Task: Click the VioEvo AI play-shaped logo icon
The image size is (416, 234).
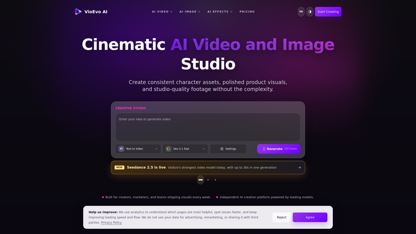Action: pyautogui.click(x=78, y=12)
